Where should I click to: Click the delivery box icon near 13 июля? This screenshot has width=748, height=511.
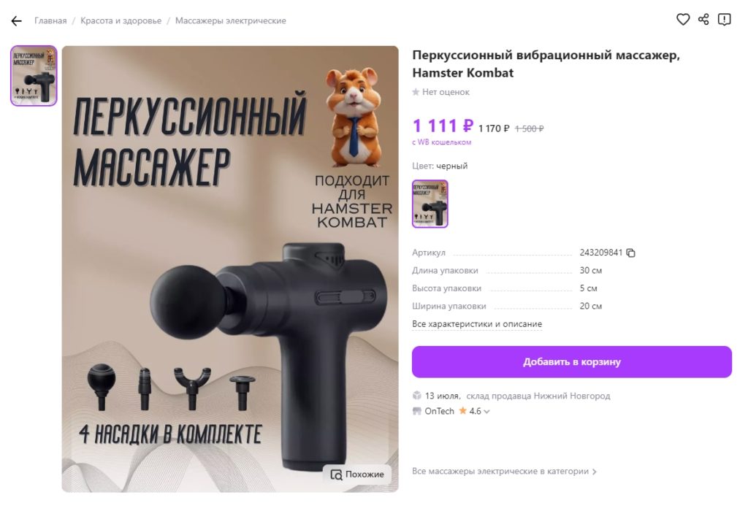(417, 396)
